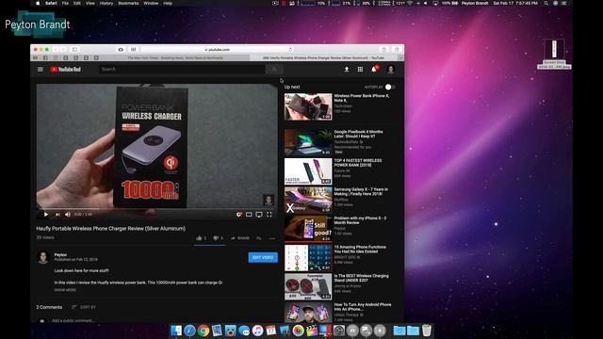603x339 pixels.
Task: Open Google Pixelbook 4 Months Later video
Action: point(358,134)
